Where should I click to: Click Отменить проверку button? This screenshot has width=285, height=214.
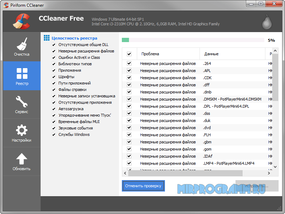click(143, 186)
